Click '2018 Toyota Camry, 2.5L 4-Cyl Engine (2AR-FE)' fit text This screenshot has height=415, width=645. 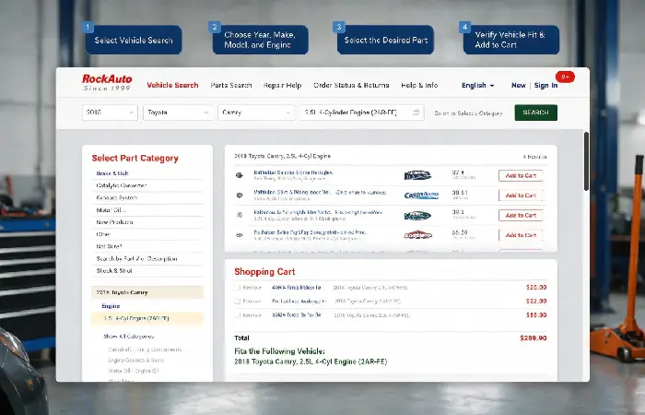[311, 362]
